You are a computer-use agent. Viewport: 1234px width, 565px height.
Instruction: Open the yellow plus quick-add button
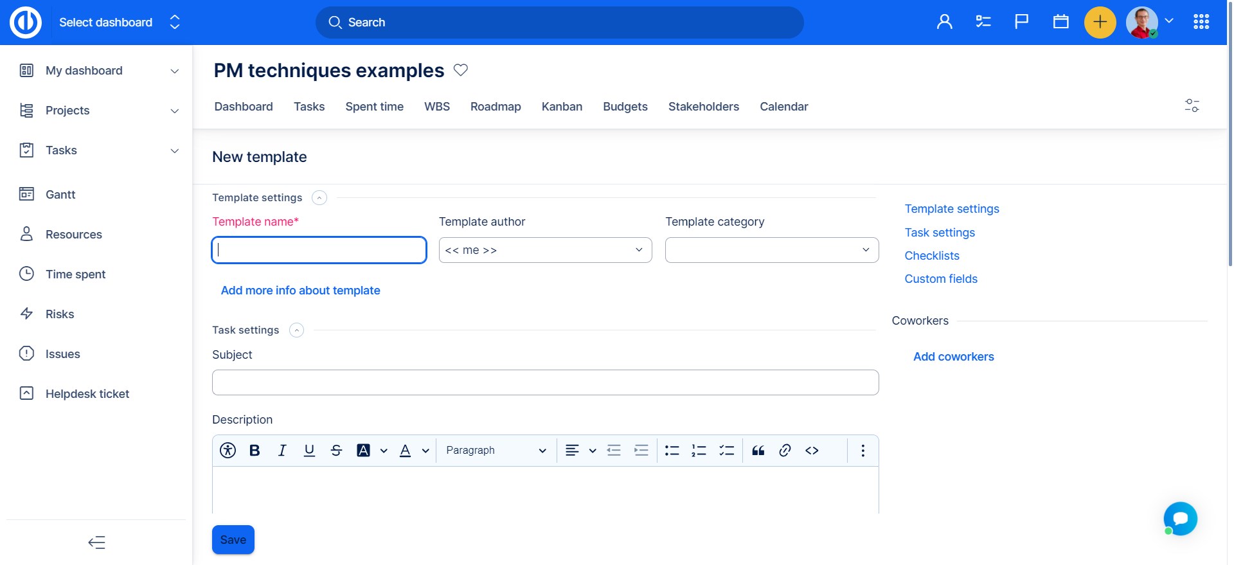pos(1100,22)
